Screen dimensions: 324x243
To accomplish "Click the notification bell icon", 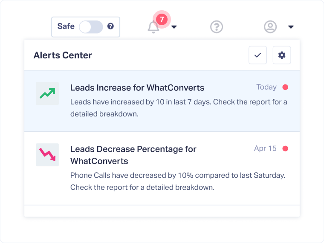I will tap(153, 27).
